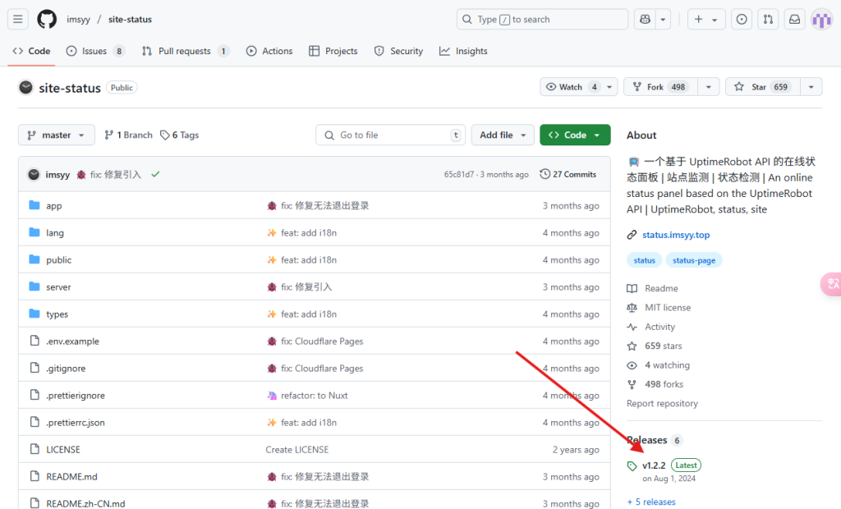The height and width of the screenshot is (509, 841).
Task: Click Report repository link
Action: click(x=663, y=403)
